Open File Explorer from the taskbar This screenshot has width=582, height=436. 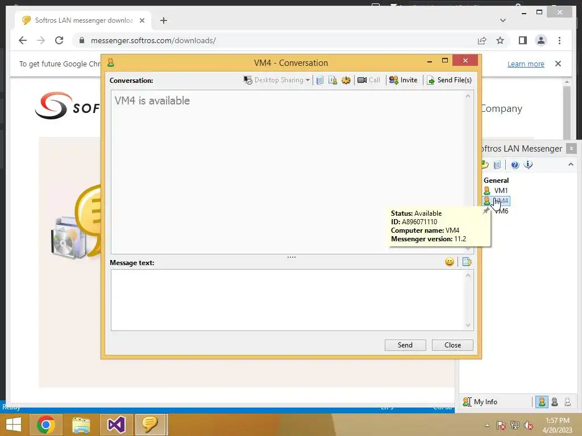pos(81,425)
